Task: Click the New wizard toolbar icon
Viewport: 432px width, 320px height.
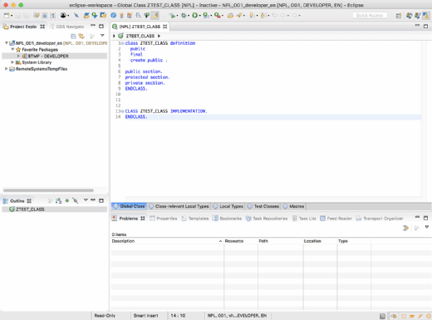Action: tap(6, 15)
